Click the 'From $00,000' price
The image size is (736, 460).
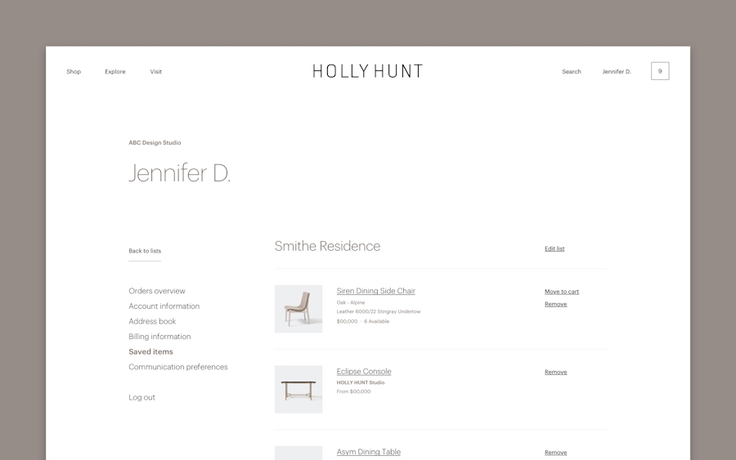pos(353,391)
